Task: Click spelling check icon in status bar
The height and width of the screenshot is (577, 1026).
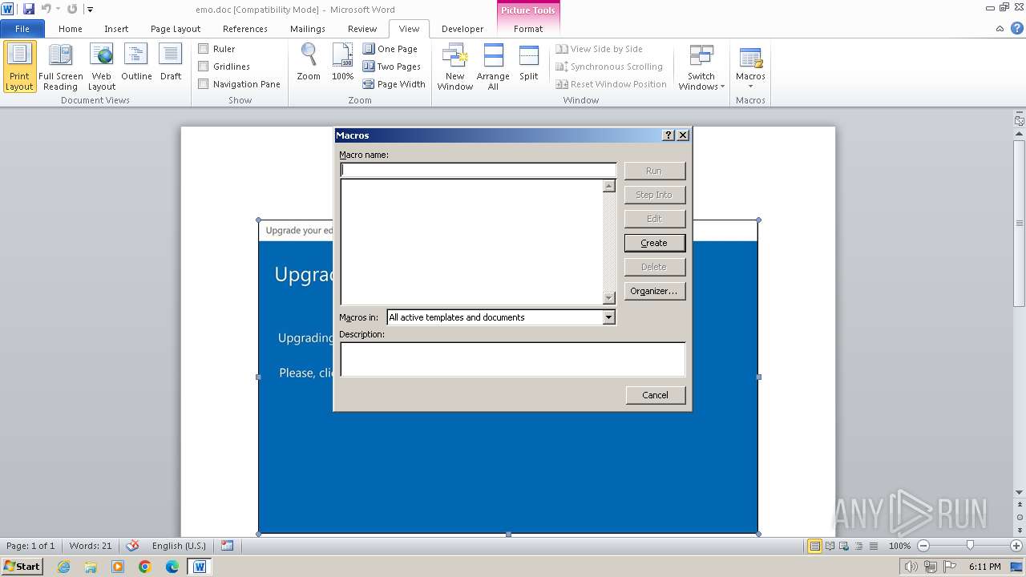Action: (x=133, y=546)
